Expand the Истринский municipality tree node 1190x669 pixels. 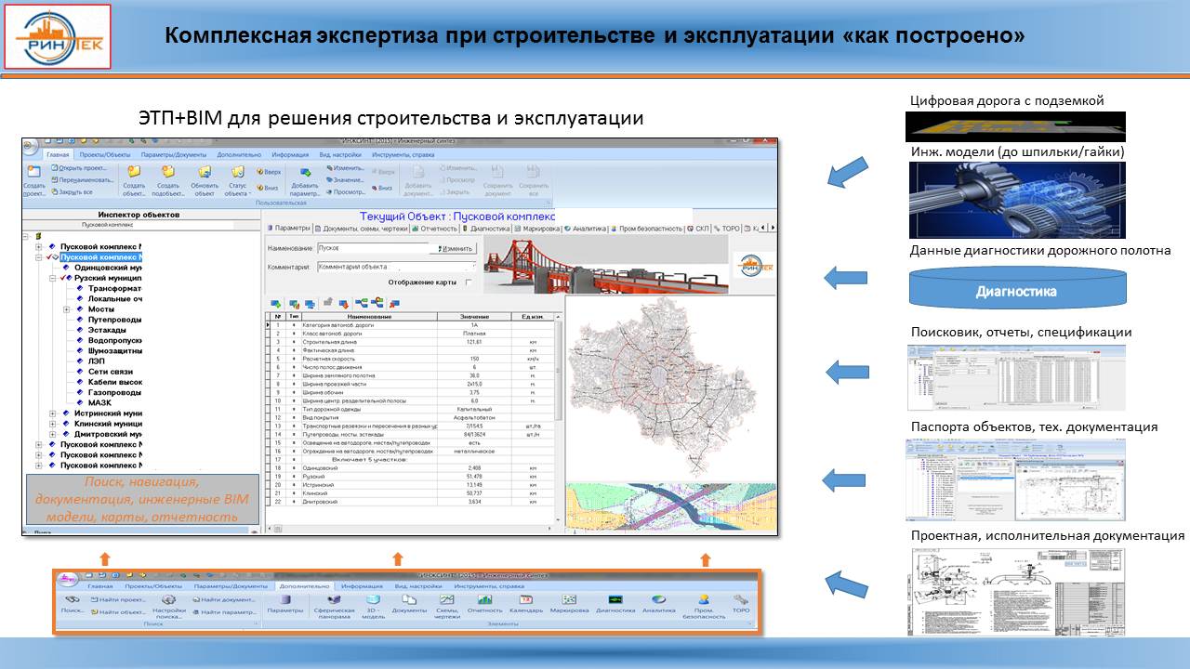(53, 413)
